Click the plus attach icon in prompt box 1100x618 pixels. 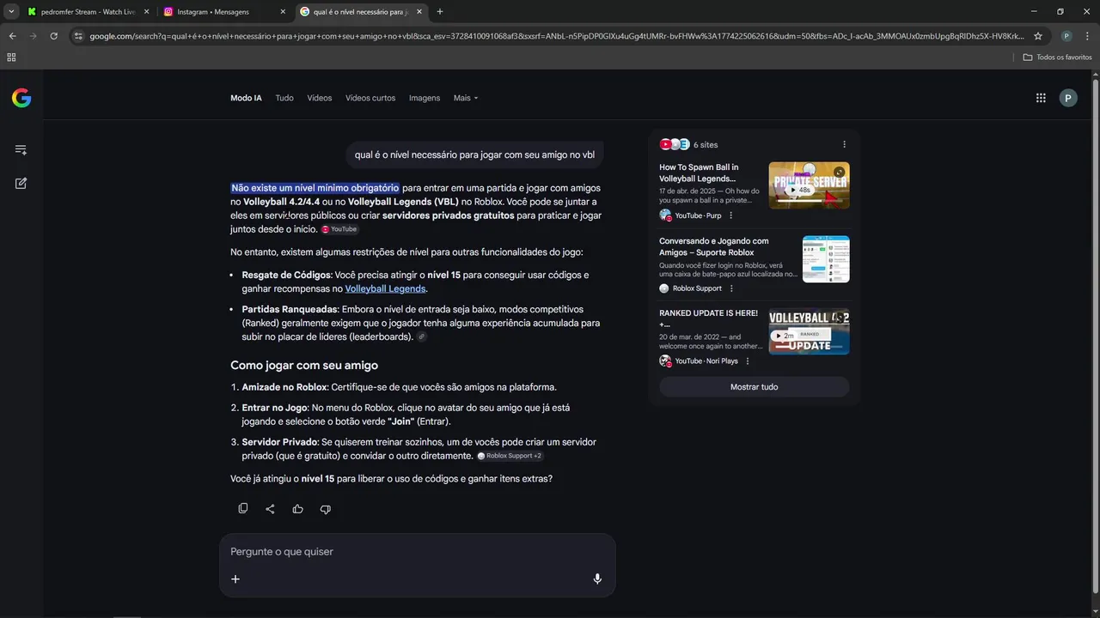pyautogui.click(x=235, y=579)
